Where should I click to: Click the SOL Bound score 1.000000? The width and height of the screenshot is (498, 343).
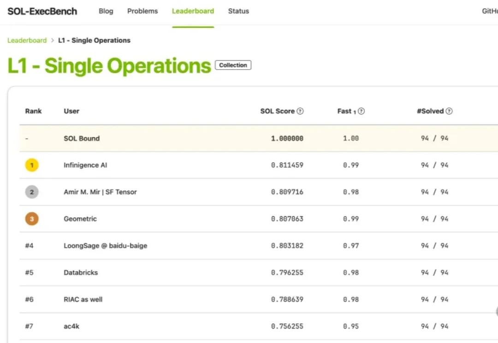pos(287,138)
